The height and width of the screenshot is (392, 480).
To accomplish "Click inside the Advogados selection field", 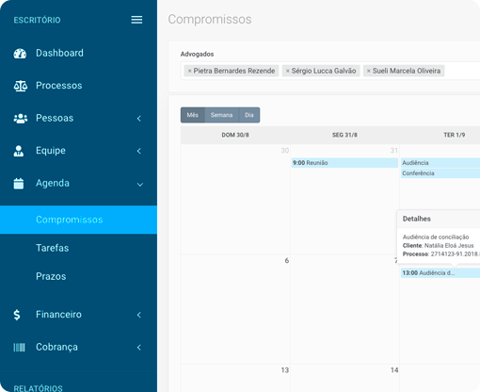I will [x=330, y=71].
